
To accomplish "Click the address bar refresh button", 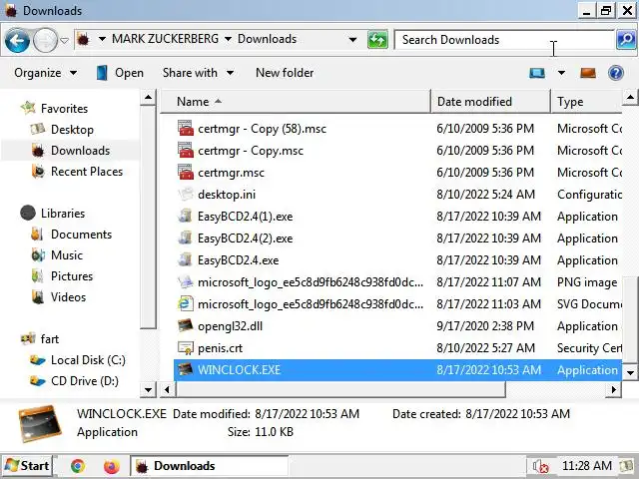I will (x=377, y=40).
